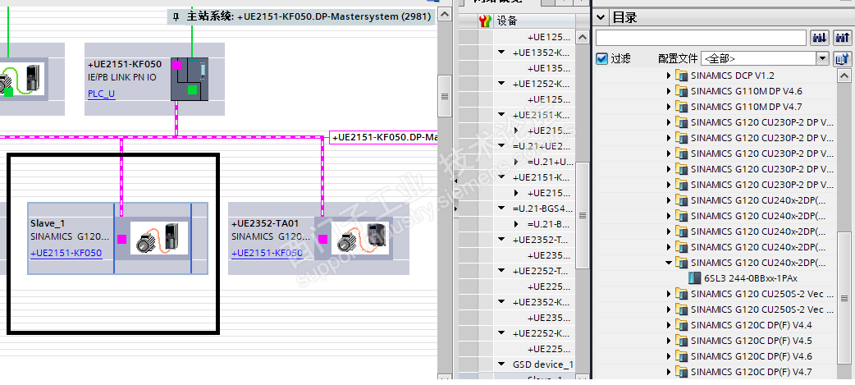The image size is (855, 385).
Task: Expand the SINAMICS G120C DP(F) V4.4 arrow
Action: pos(669,325)
